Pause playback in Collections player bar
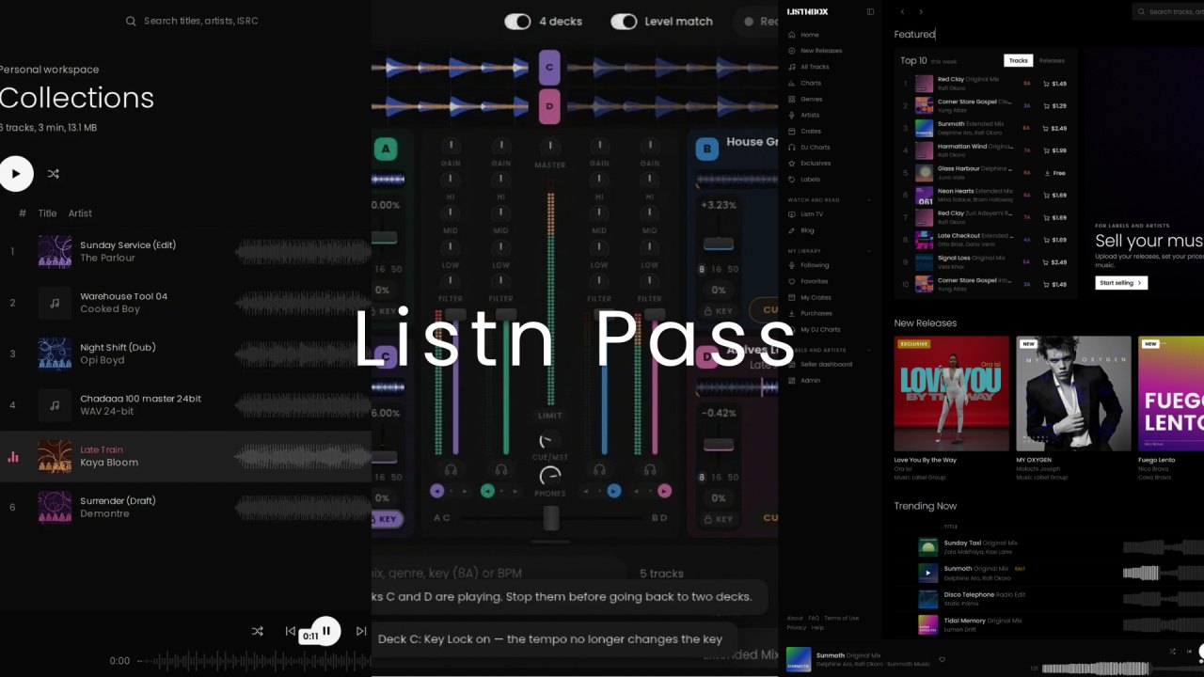The image size is (1204, 677). click(325, 631)
